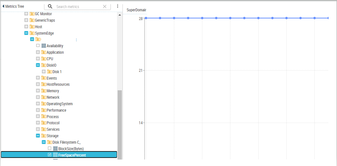
Task: Click the SuperDomain chart tab label
Action: 136,10
